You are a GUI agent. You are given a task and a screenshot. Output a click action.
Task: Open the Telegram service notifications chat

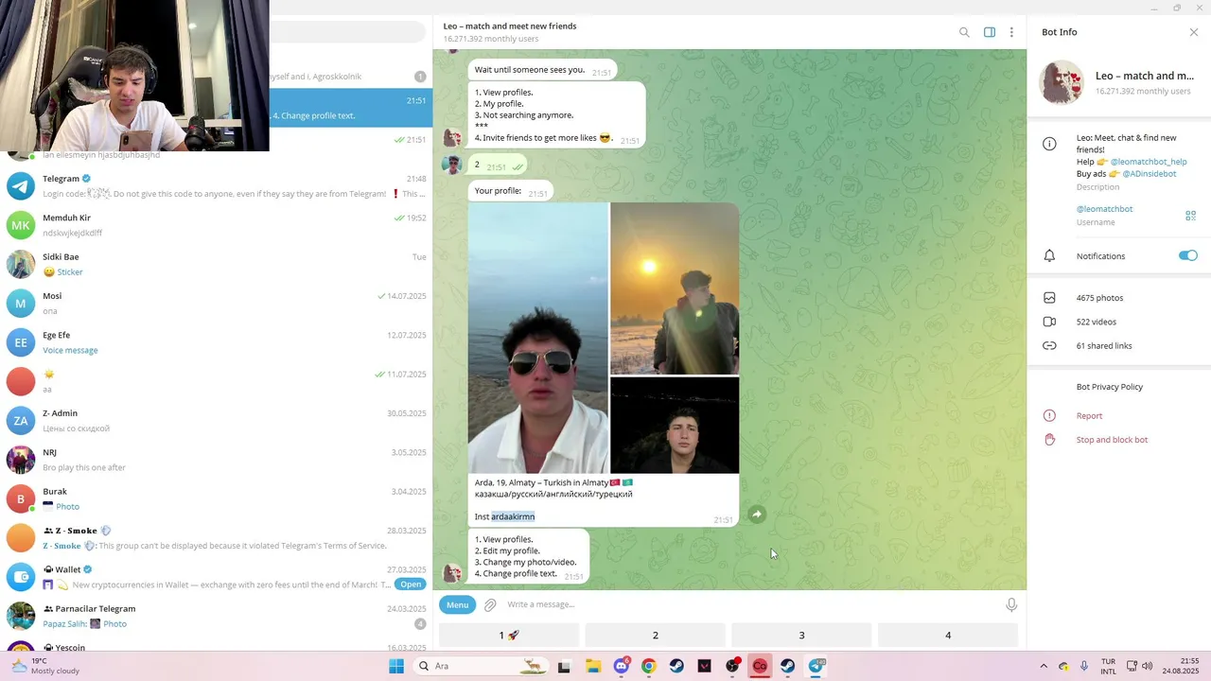coord(217,186)
